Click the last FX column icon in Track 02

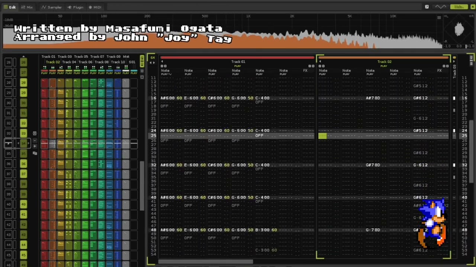[x=447, y=66]
